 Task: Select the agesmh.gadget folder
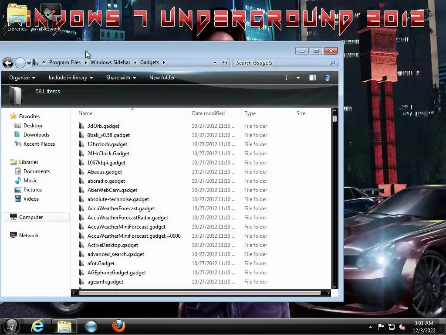[105, 282]
